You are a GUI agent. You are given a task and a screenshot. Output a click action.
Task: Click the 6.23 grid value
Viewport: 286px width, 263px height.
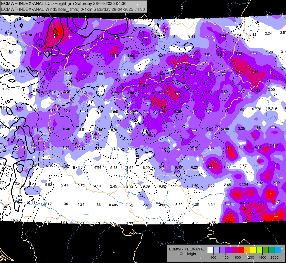pos(195,167)
